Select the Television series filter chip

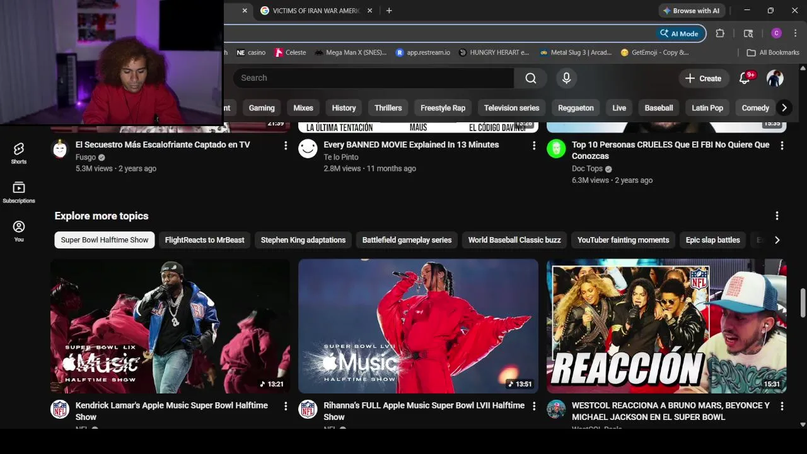point(512,108)
